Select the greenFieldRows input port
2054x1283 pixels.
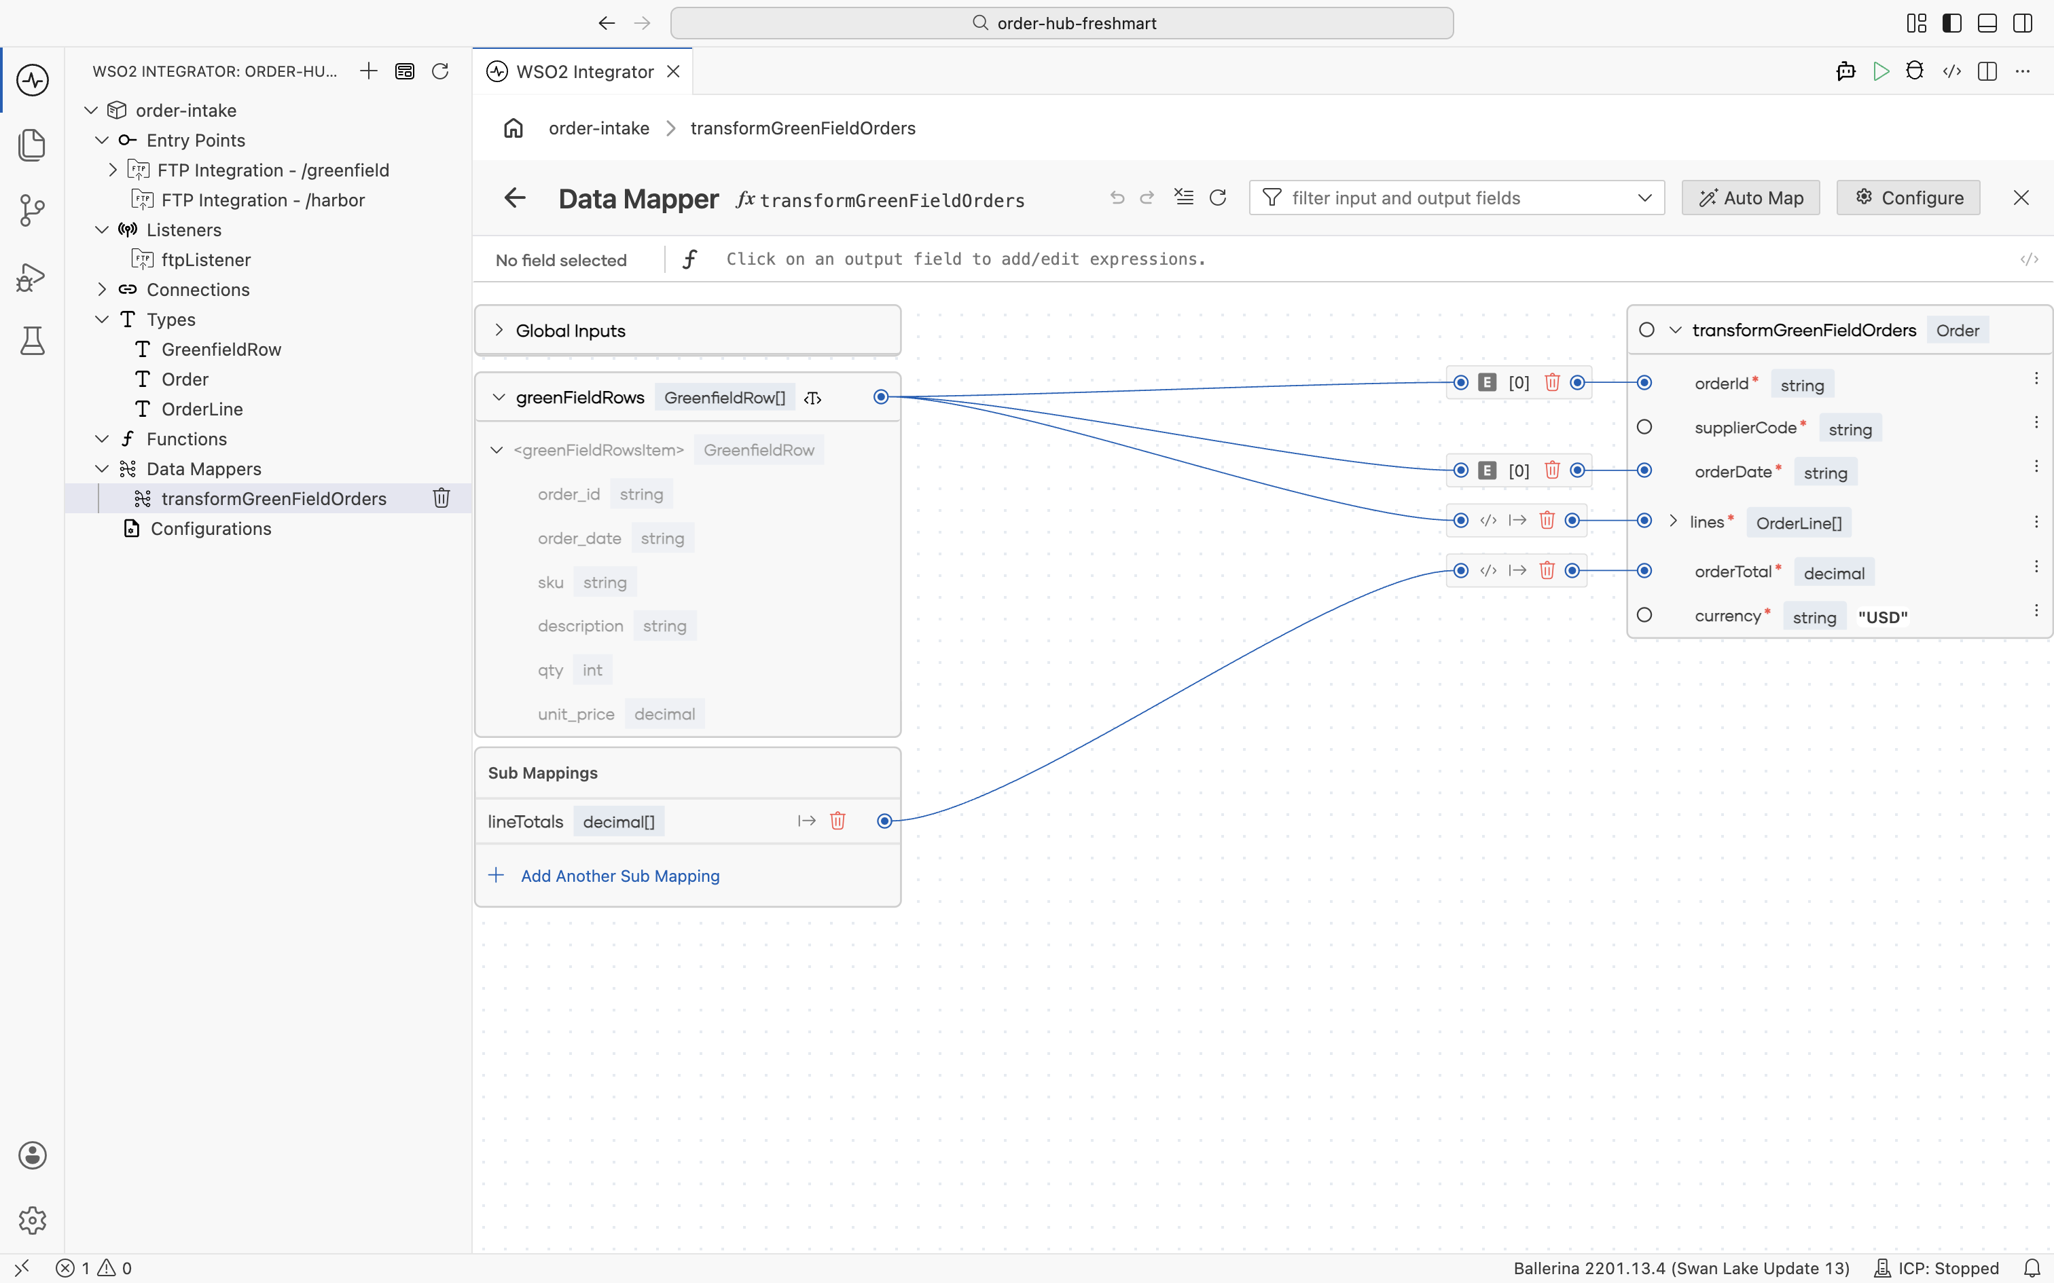(x=881, y=396)
